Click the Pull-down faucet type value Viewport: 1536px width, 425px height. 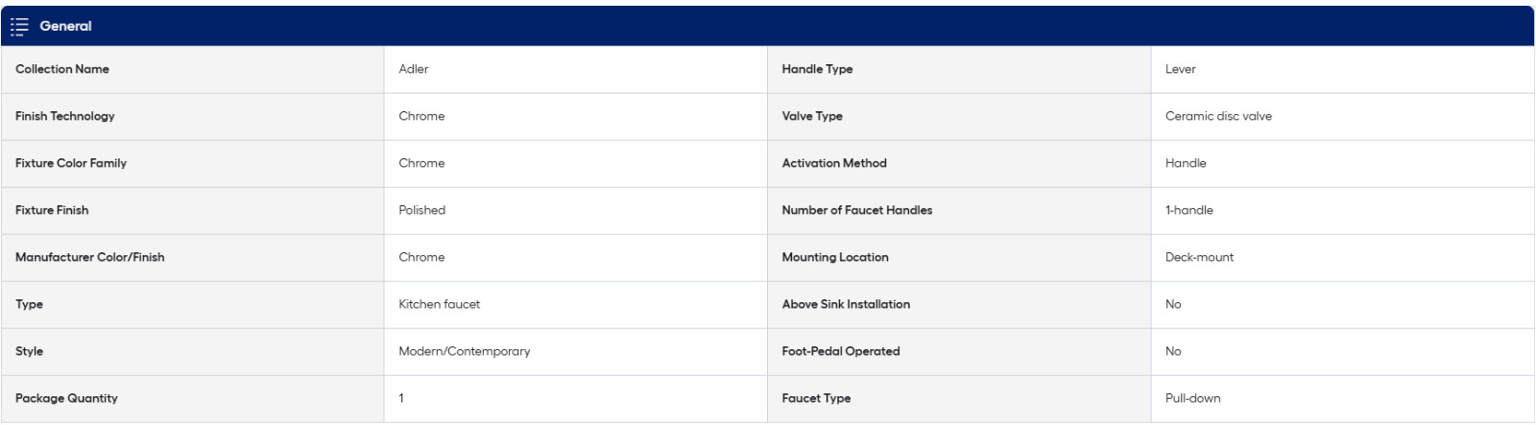pyautogui.click(x=1193, y=398)
